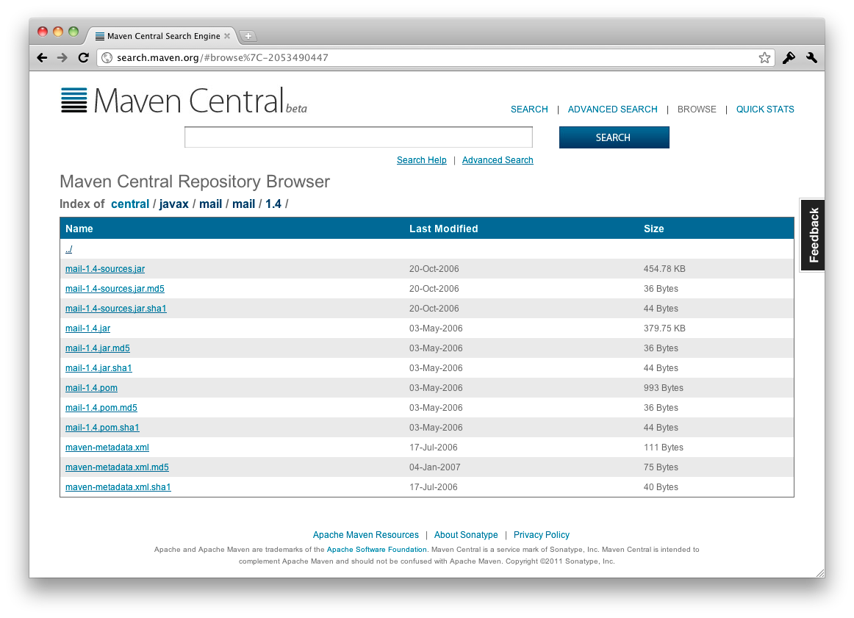Close the Maven Central Search Engine tab
Image resolution: width=854 pixels, height=618 pixels.
tap(227, 36)
